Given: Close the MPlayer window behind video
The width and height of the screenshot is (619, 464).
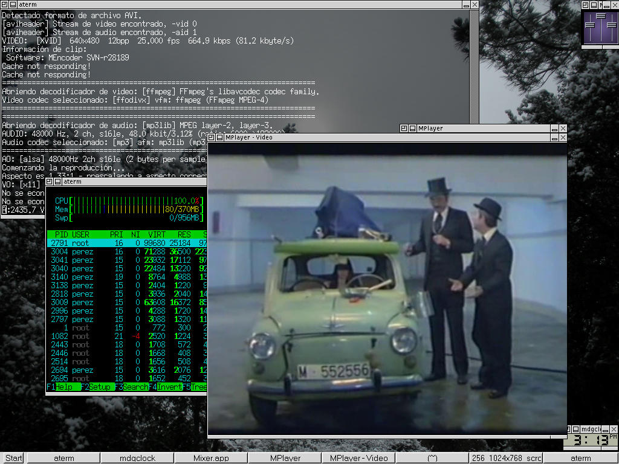Looking at the screenshot, I should (x=563, y=129).
